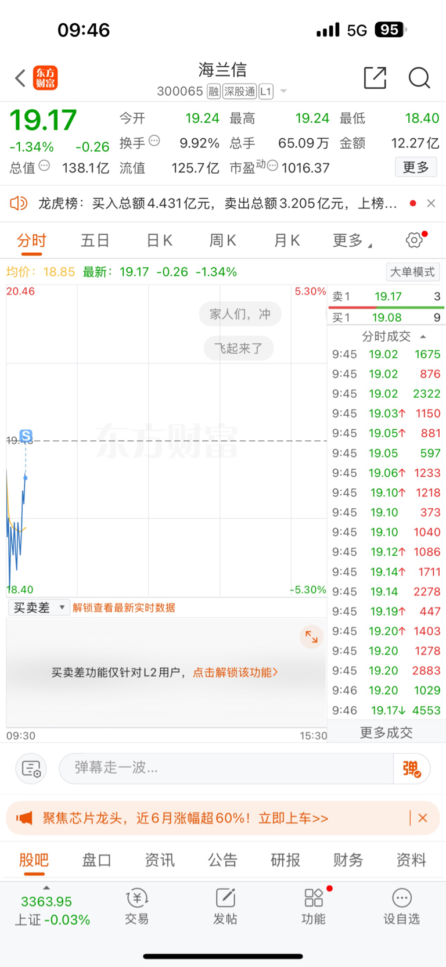Open the 股吧 tab
The width and height of the screenshot is (446, 967).
click(34, 860)
